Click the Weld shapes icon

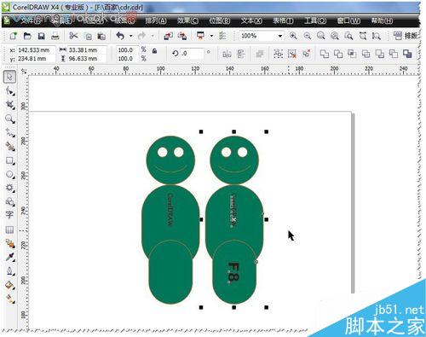click(x=325, y=54)
